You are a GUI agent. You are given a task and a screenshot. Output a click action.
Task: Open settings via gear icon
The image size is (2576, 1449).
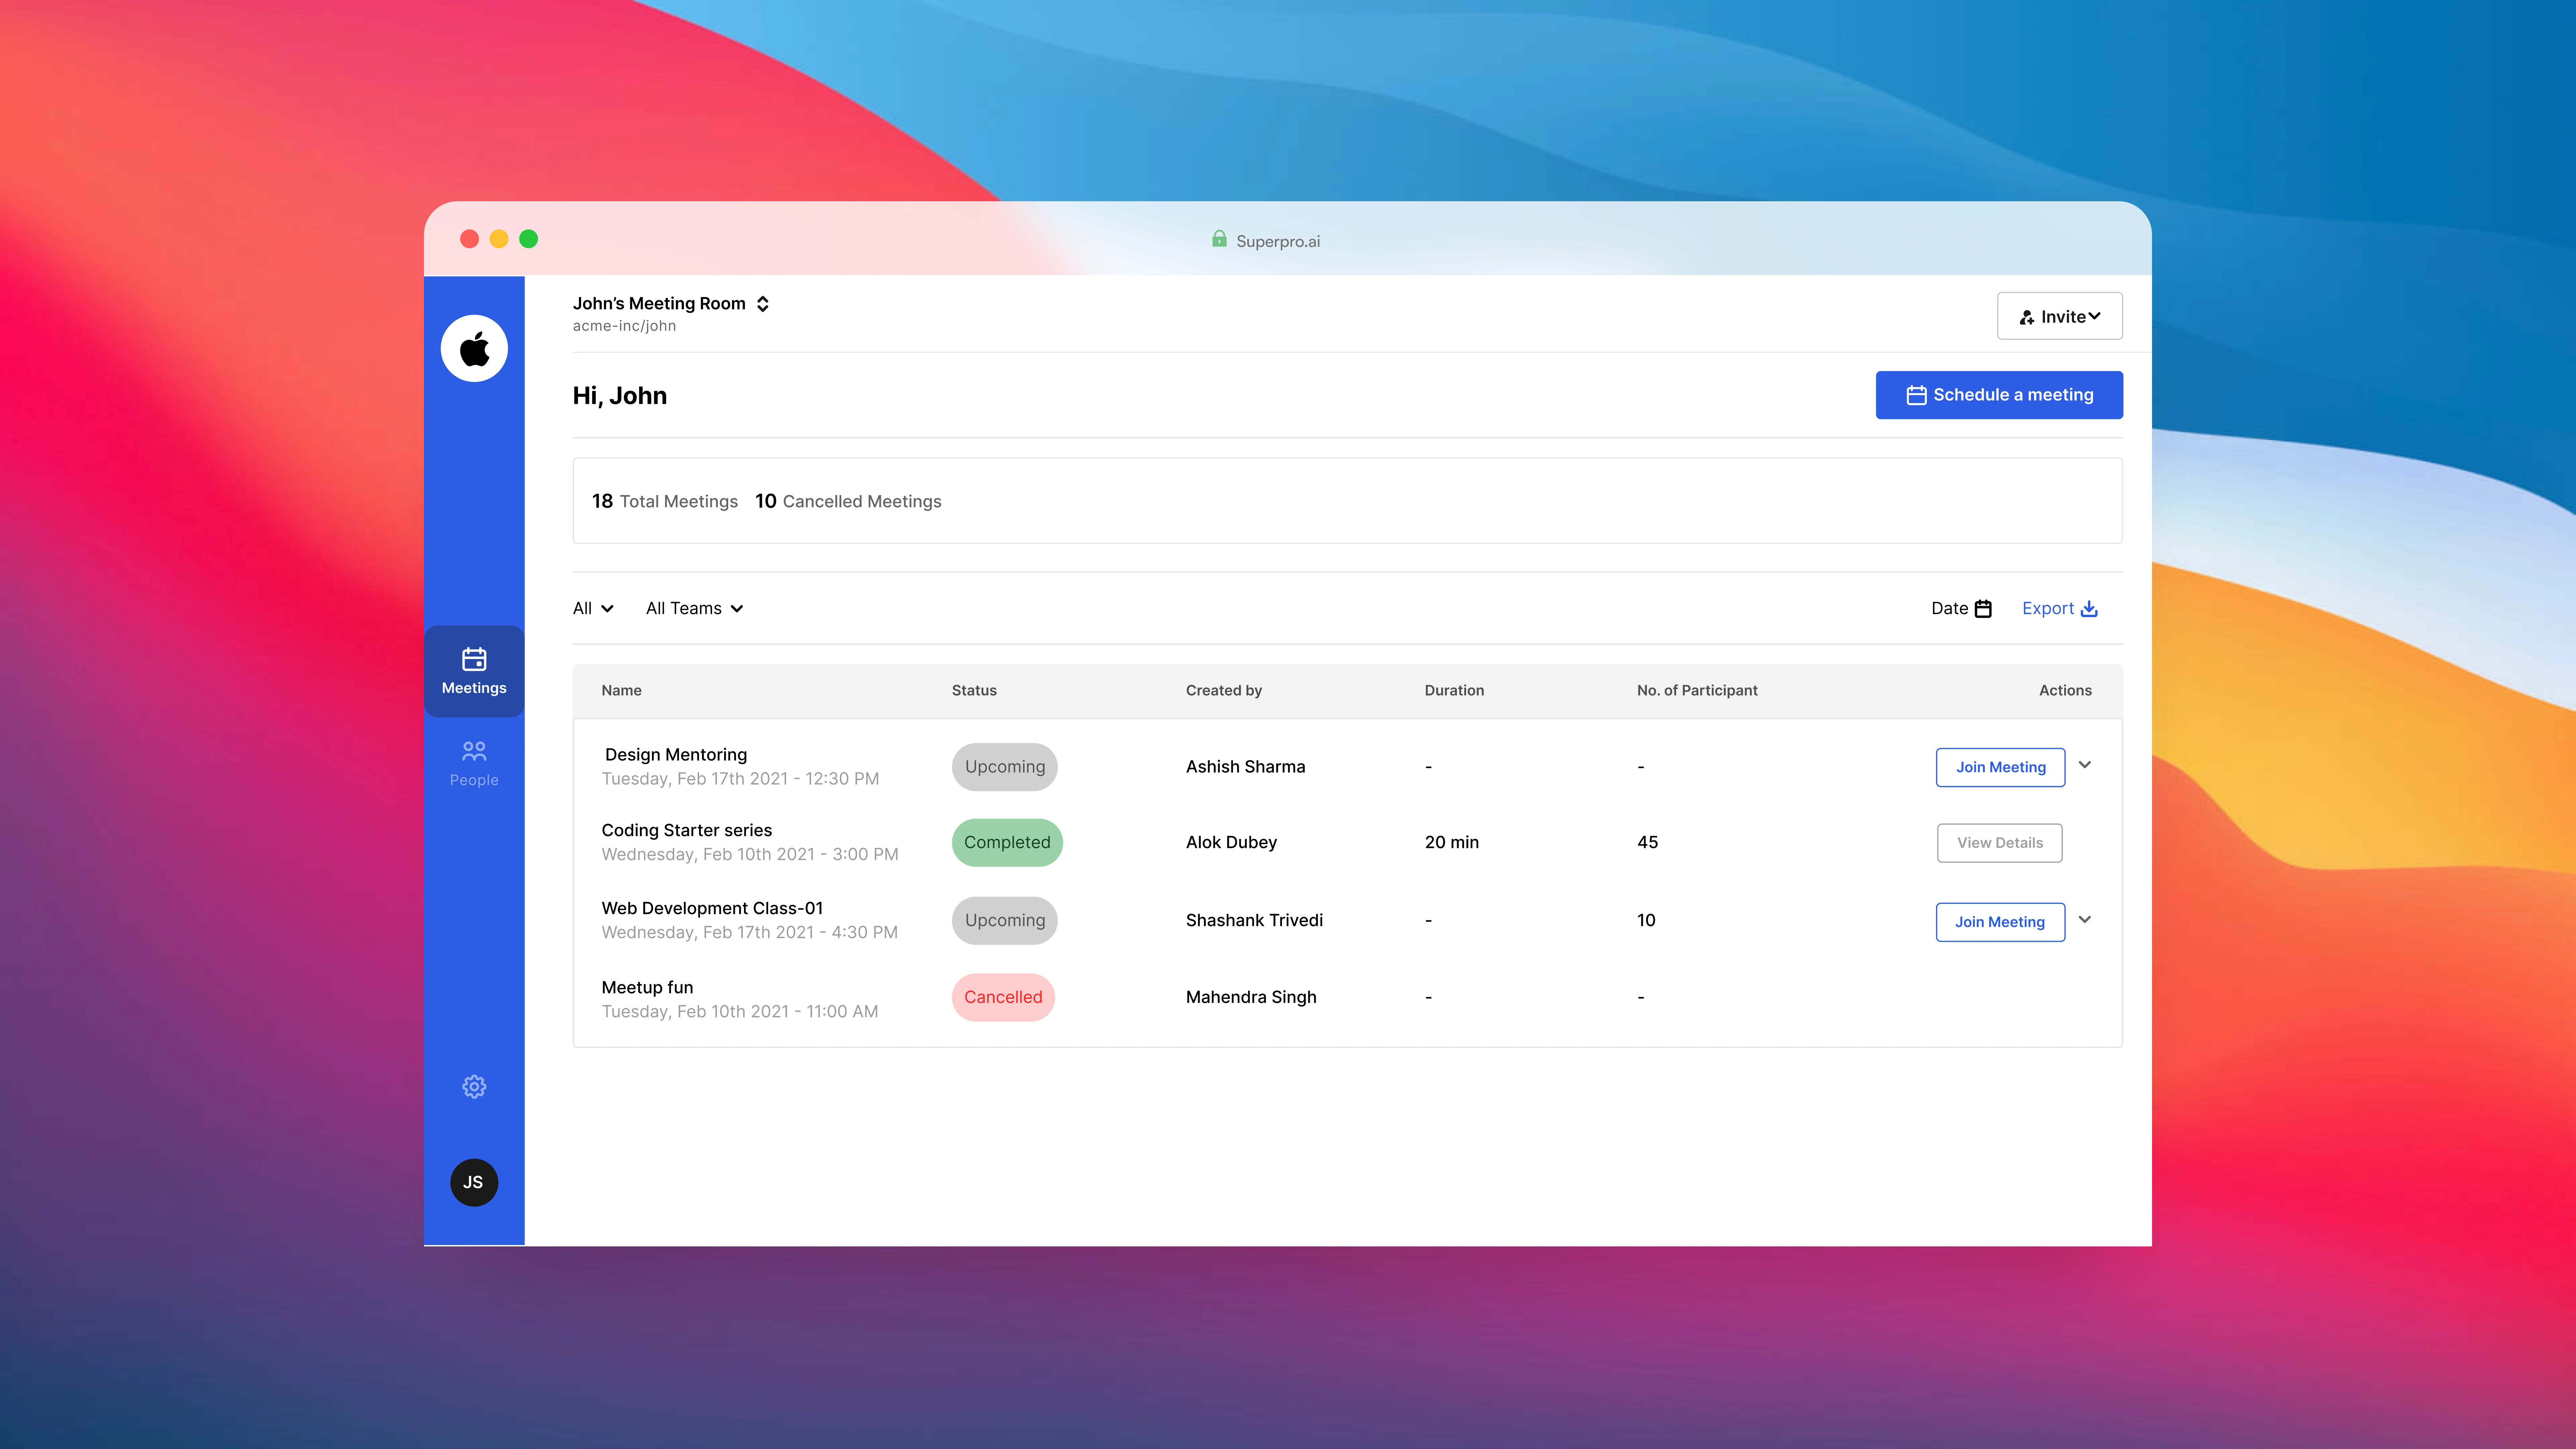click(474, 1087)
